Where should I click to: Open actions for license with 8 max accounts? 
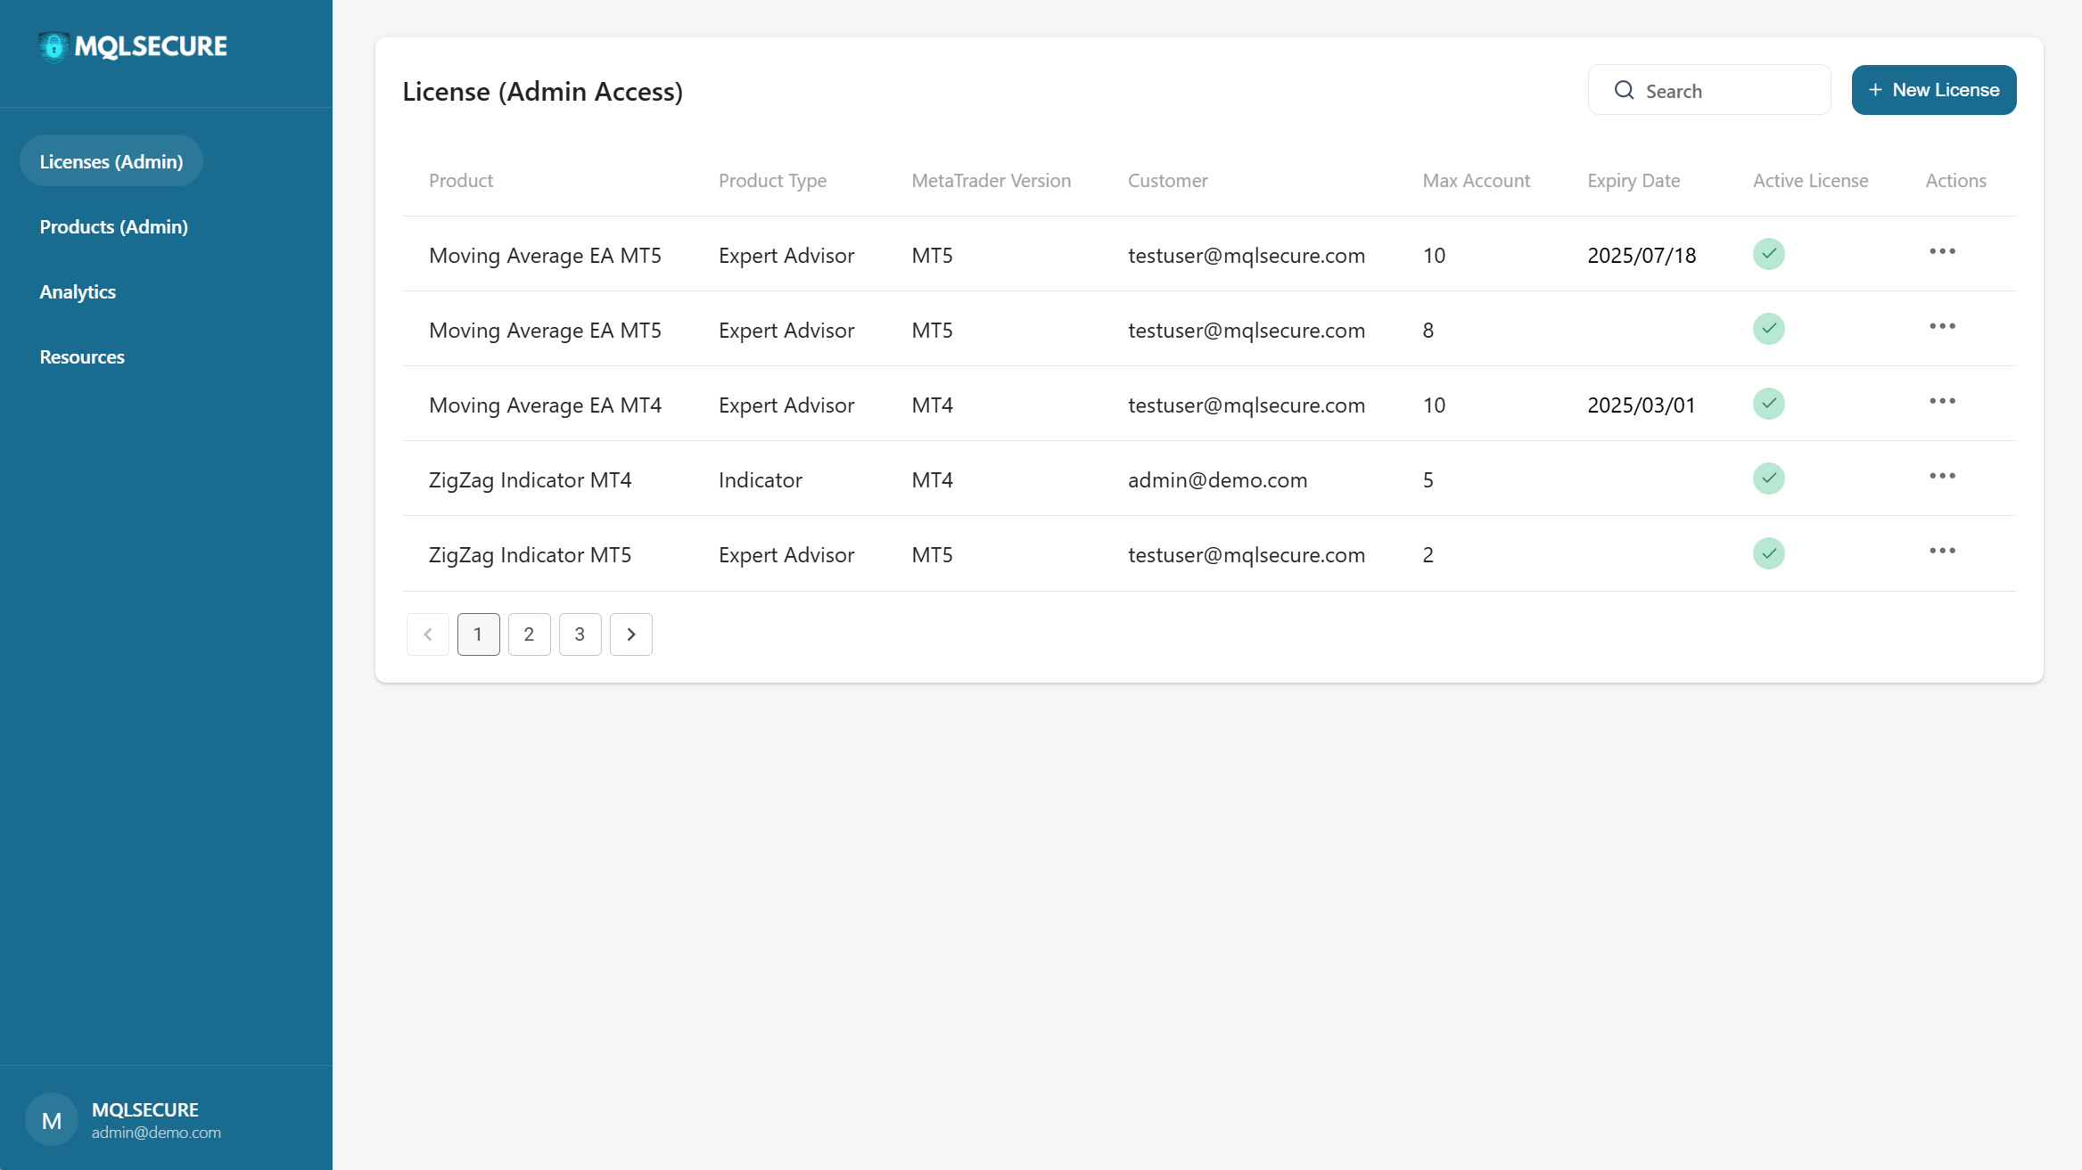pyautogui.click(x=1942, y=326)
